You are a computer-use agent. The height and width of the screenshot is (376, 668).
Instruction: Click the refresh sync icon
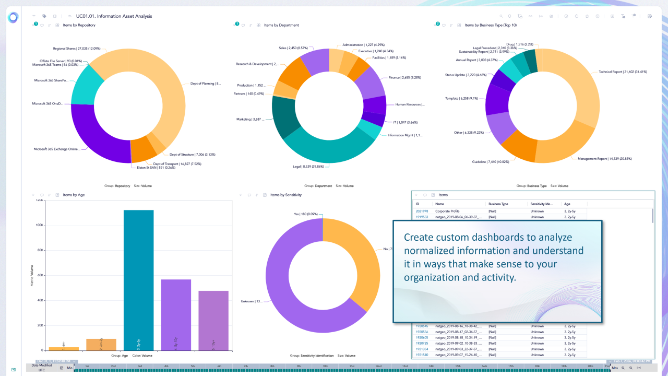(x=577, y=16)
